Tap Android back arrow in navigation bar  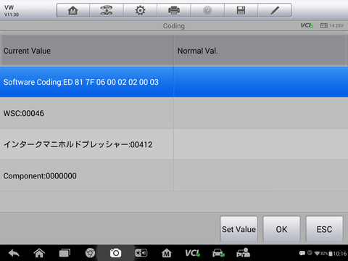[x=14, y=253]
